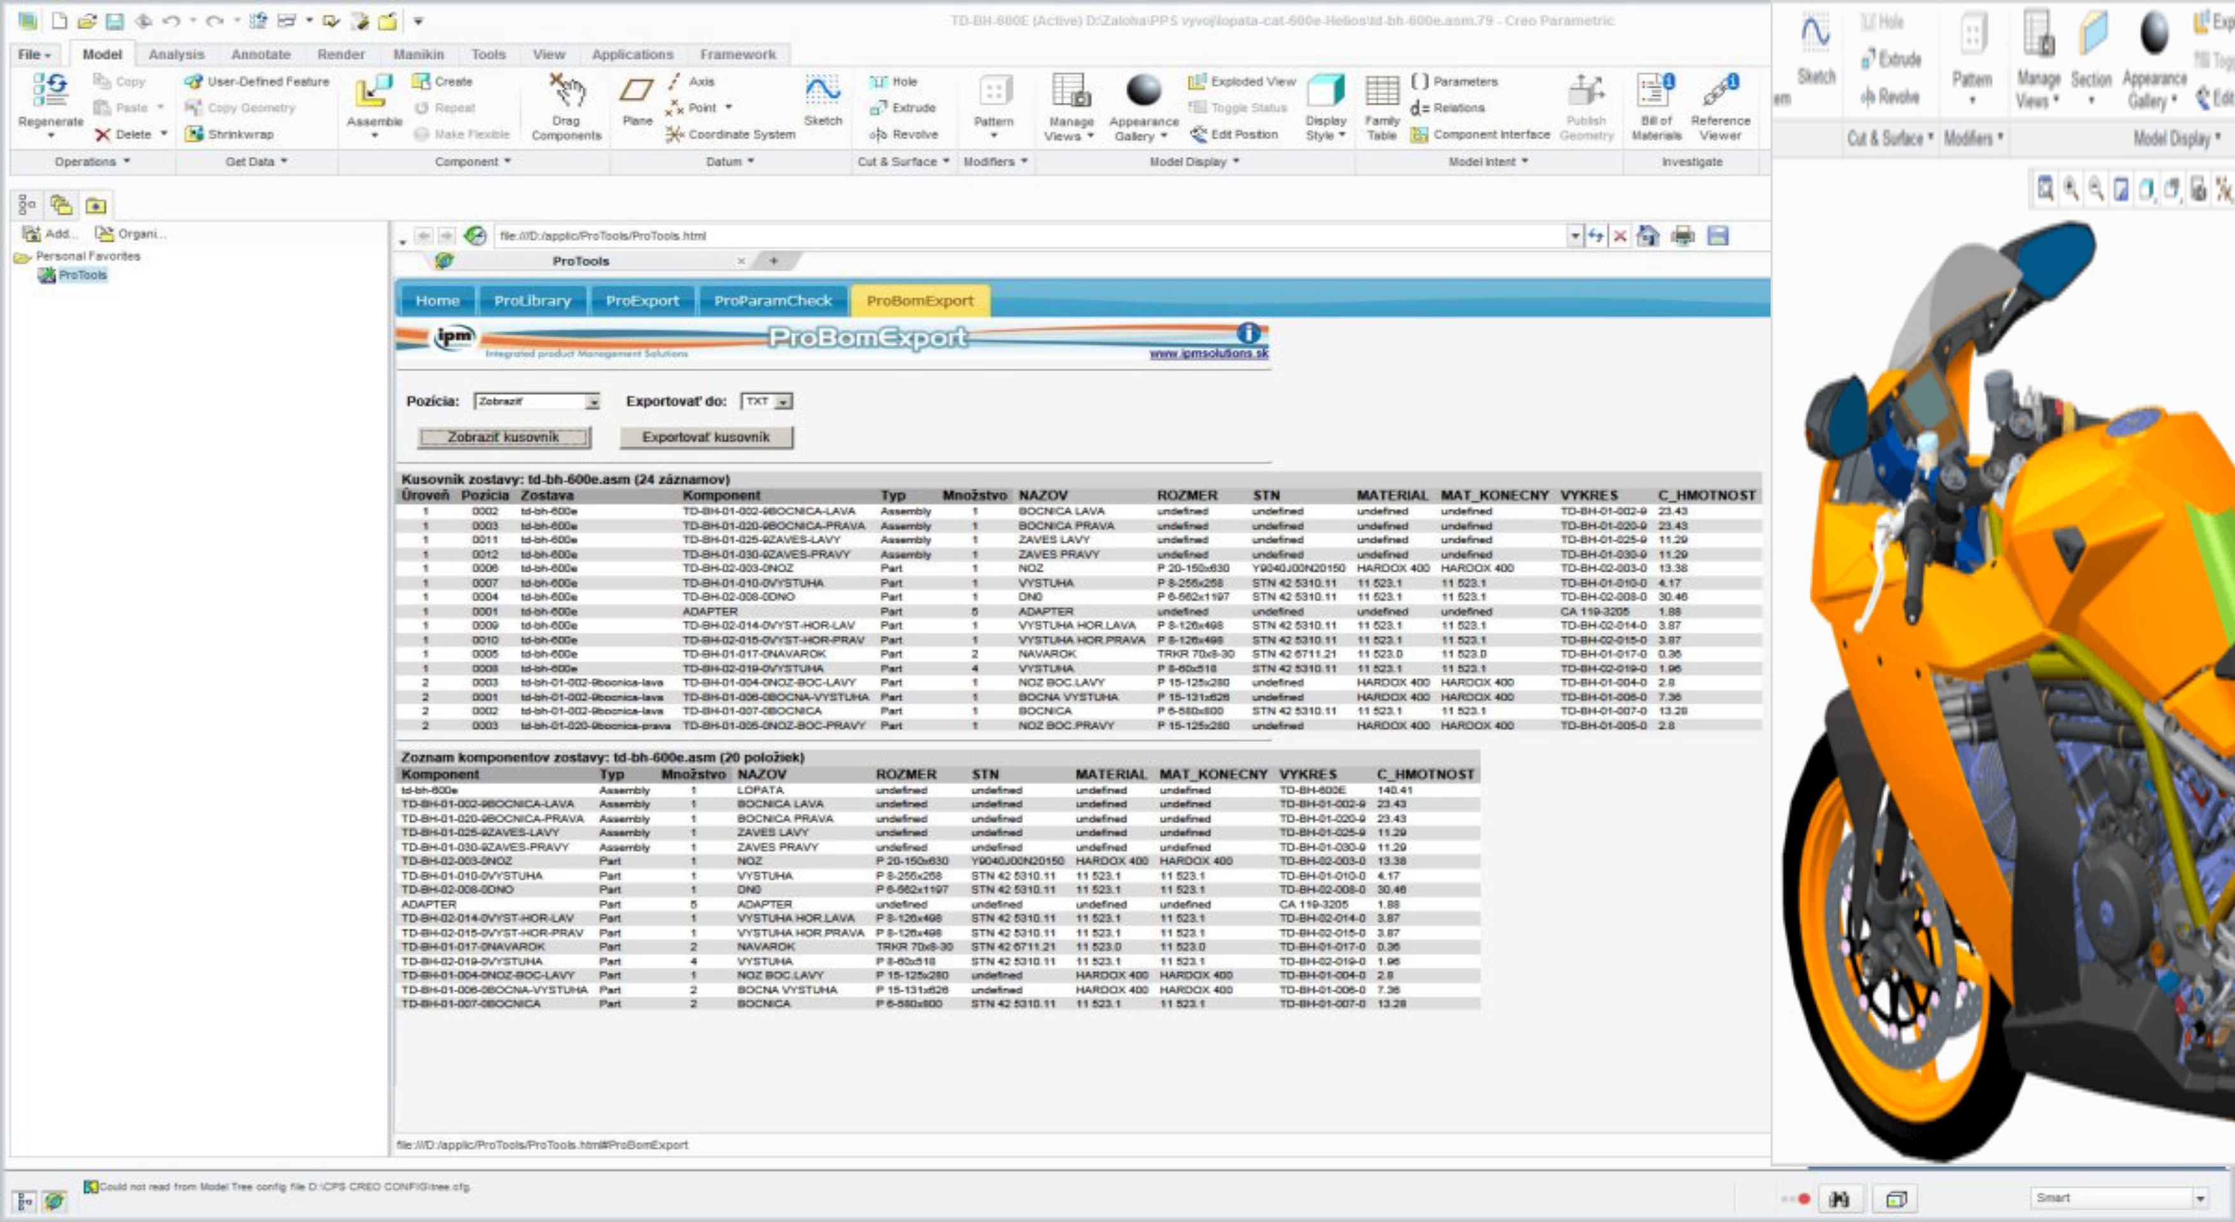Expand the Component group menu

[472, 161]
